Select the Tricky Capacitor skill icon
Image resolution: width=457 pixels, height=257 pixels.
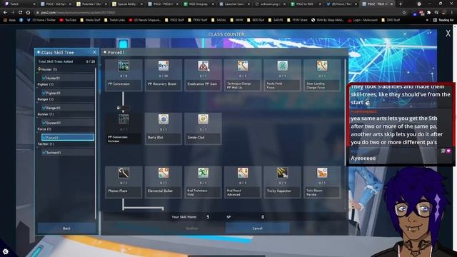click(283, 173)
